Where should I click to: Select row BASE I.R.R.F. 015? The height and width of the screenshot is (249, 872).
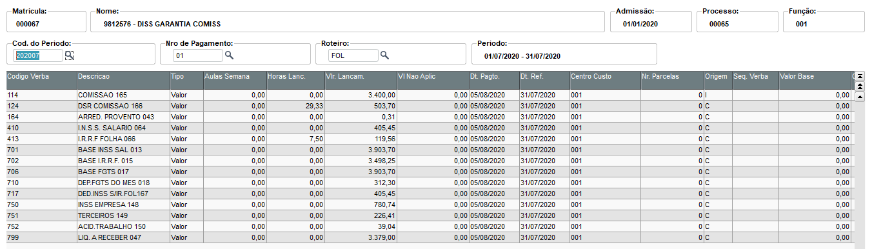(x=430, y=161)
